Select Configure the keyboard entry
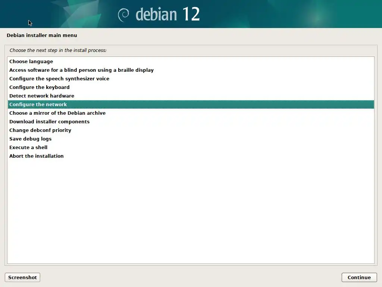 tap(191, 87)
